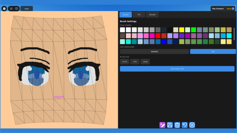Click the 'Brush Size' label
This screenshot has height=133, width=237.
pyautogui.click(x=125, y=57)
